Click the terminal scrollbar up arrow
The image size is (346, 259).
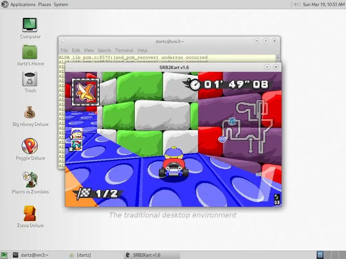point(278,57)
